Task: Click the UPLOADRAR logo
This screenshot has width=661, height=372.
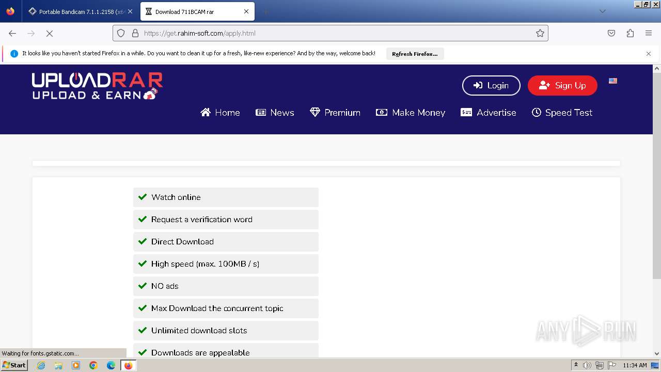Action: pyautogui.click(x=97, y=86)
